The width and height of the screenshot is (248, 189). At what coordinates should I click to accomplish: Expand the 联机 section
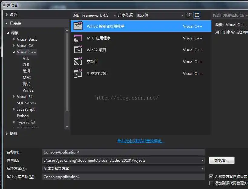[7, 134]
